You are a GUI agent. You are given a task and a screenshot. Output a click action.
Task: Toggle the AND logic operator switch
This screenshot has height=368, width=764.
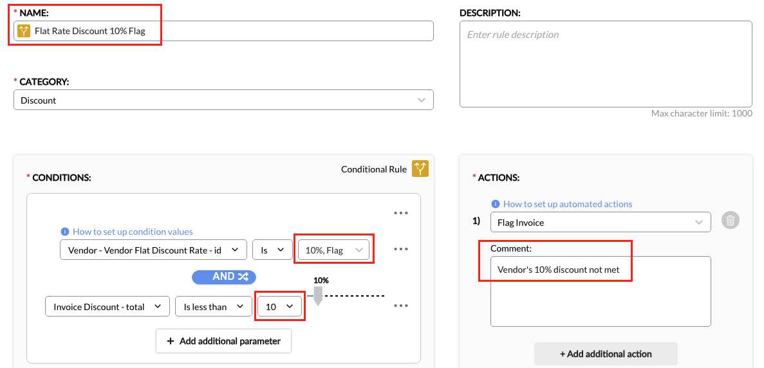(x=224, y=277)
